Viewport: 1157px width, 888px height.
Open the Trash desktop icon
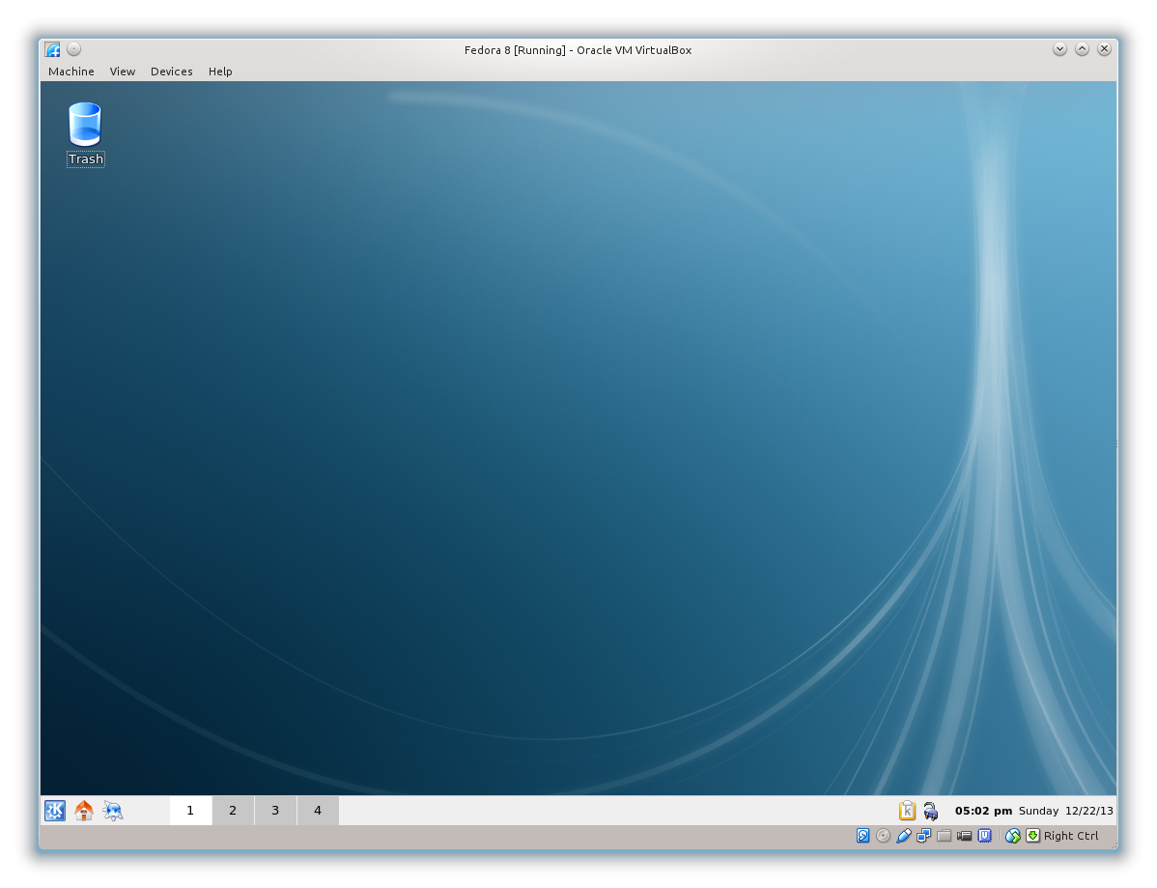[85, 126]
